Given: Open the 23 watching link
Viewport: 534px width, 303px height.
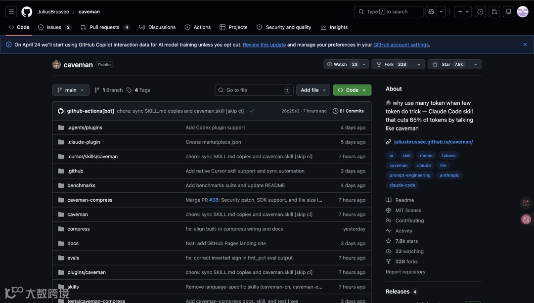Looking at the screenshot, I should pos(404,251).
